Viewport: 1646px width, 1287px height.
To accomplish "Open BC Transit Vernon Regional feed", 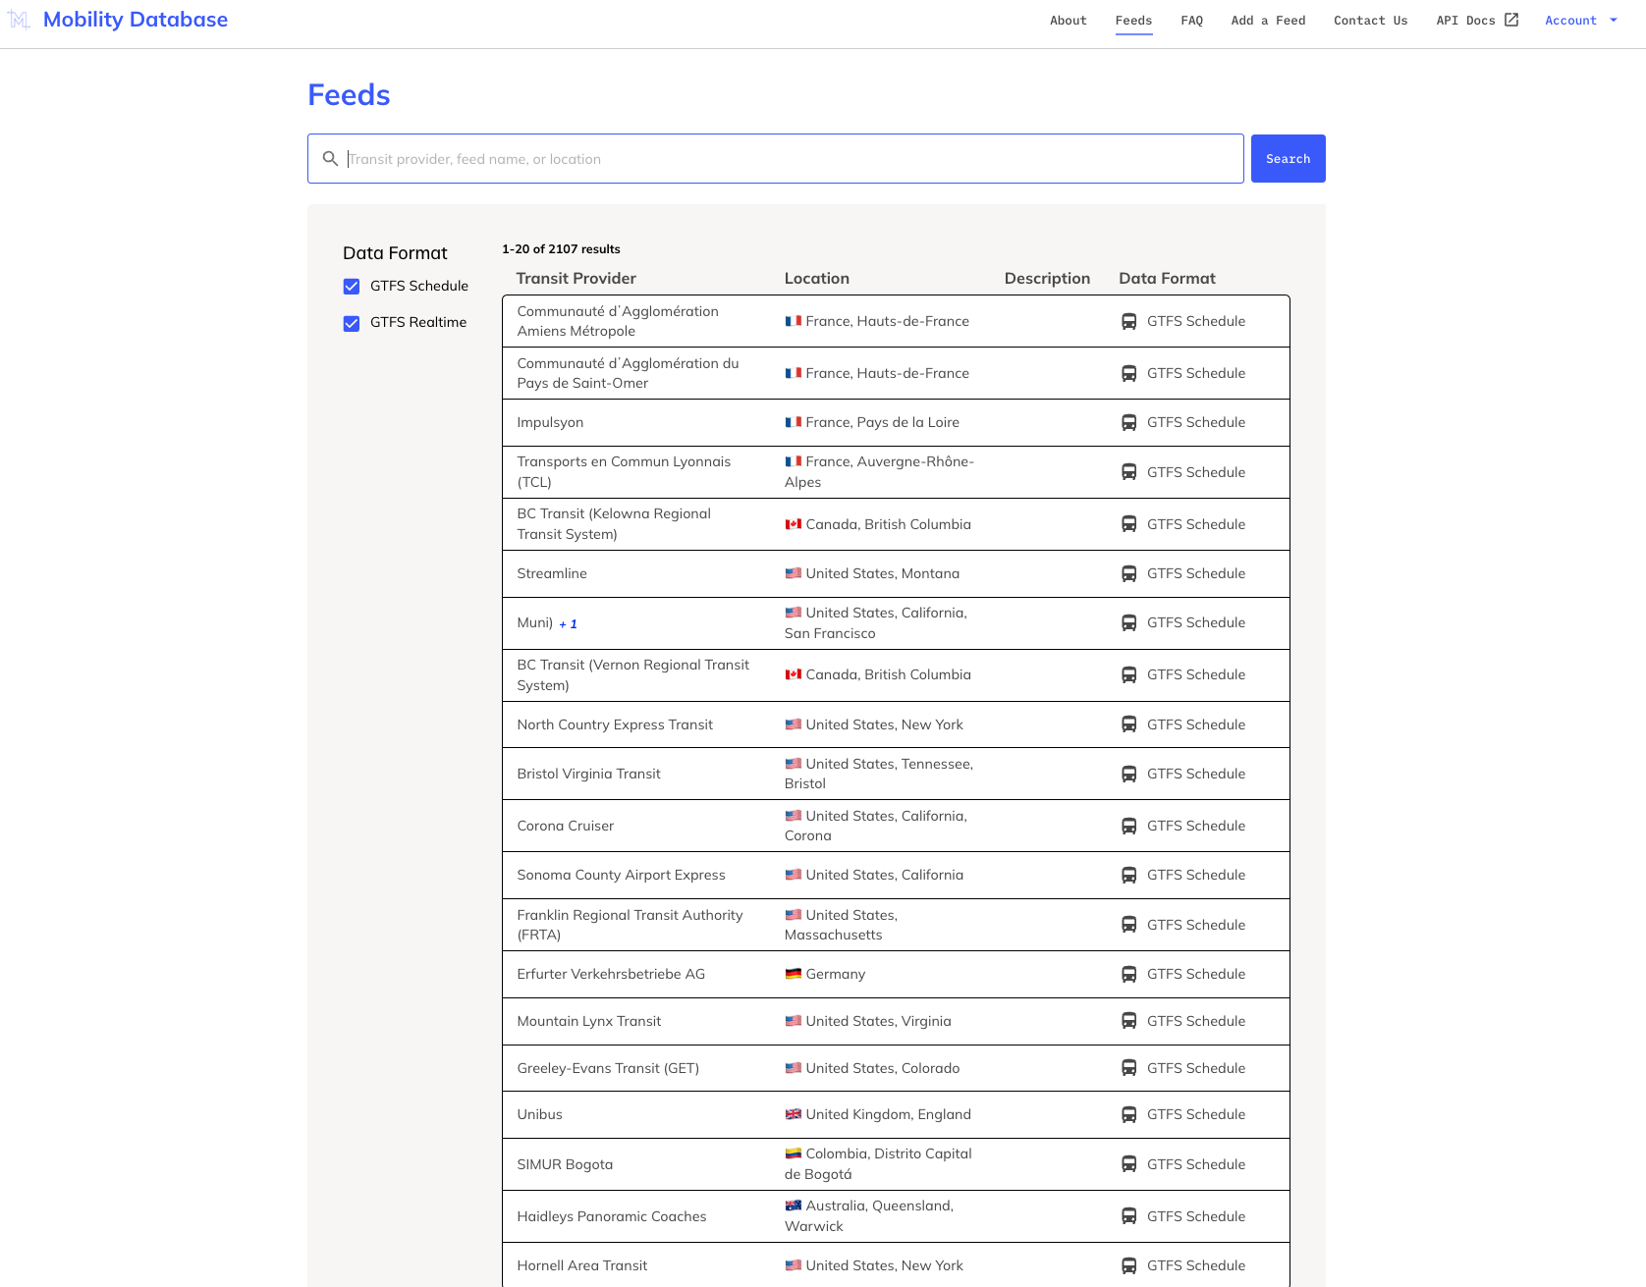I will (633, 675).
